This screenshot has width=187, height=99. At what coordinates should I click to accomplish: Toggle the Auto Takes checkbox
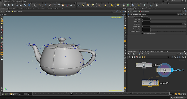point(163,1)
